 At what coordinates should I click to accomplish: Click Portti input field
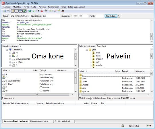(x=100, y=16)
